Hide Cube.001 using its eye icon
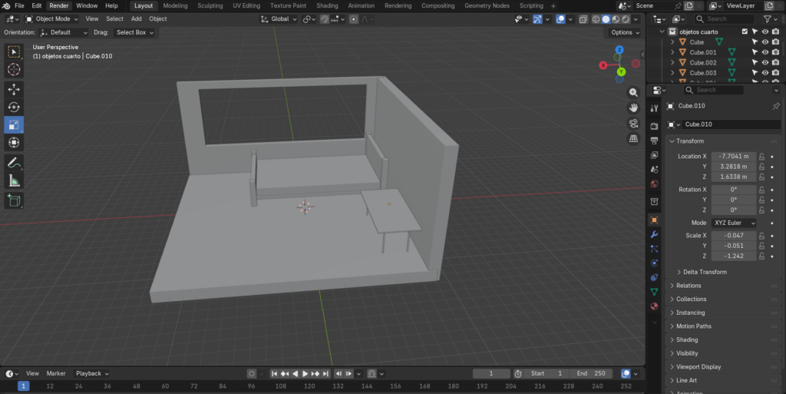Screen dimensions: 786x394 [765, 52]
